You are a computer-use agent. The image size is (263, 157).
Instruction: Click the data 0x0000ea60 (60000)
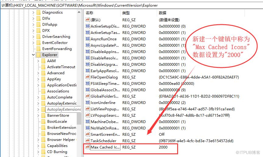pos(177,83)
